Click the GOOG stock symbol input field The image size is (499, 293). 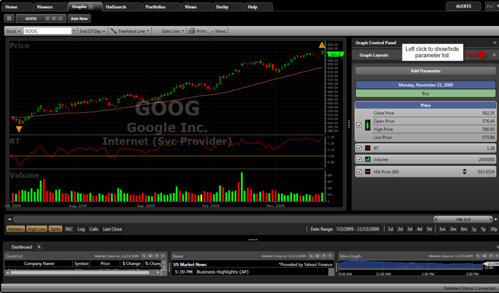[x=47, y=31]
